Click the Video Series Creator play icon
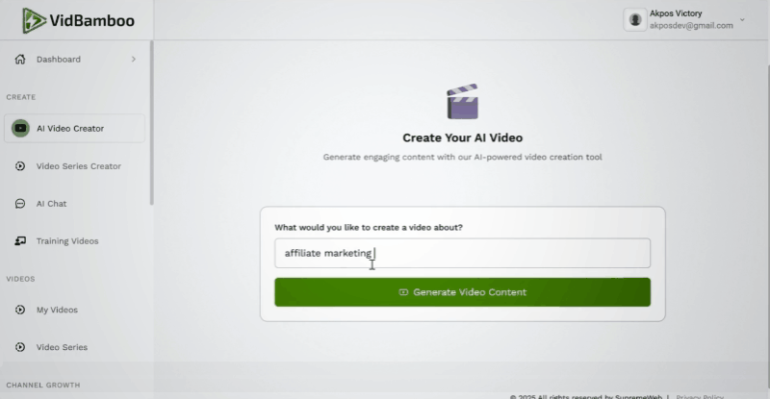Viewport: 770px width, 399px height. [x=20, y=166]
